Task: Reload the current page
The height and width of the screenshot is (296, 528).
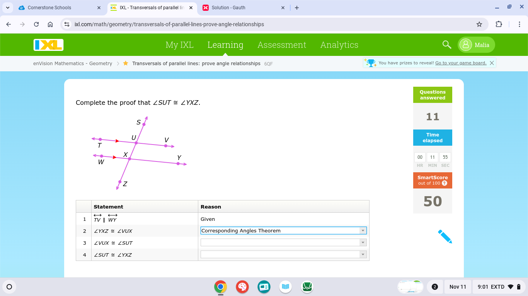Action: [36, 24]
